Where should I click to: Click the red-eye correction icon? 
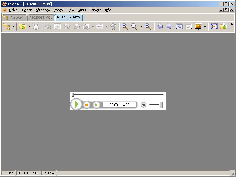[113, 27]
